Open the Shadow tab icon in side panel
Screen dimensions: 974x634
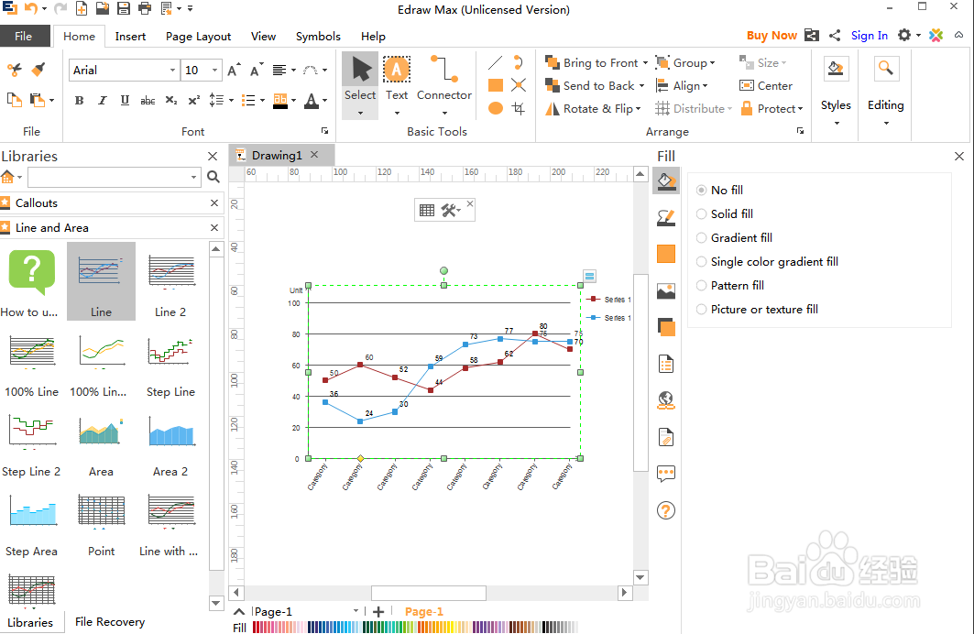666,327
